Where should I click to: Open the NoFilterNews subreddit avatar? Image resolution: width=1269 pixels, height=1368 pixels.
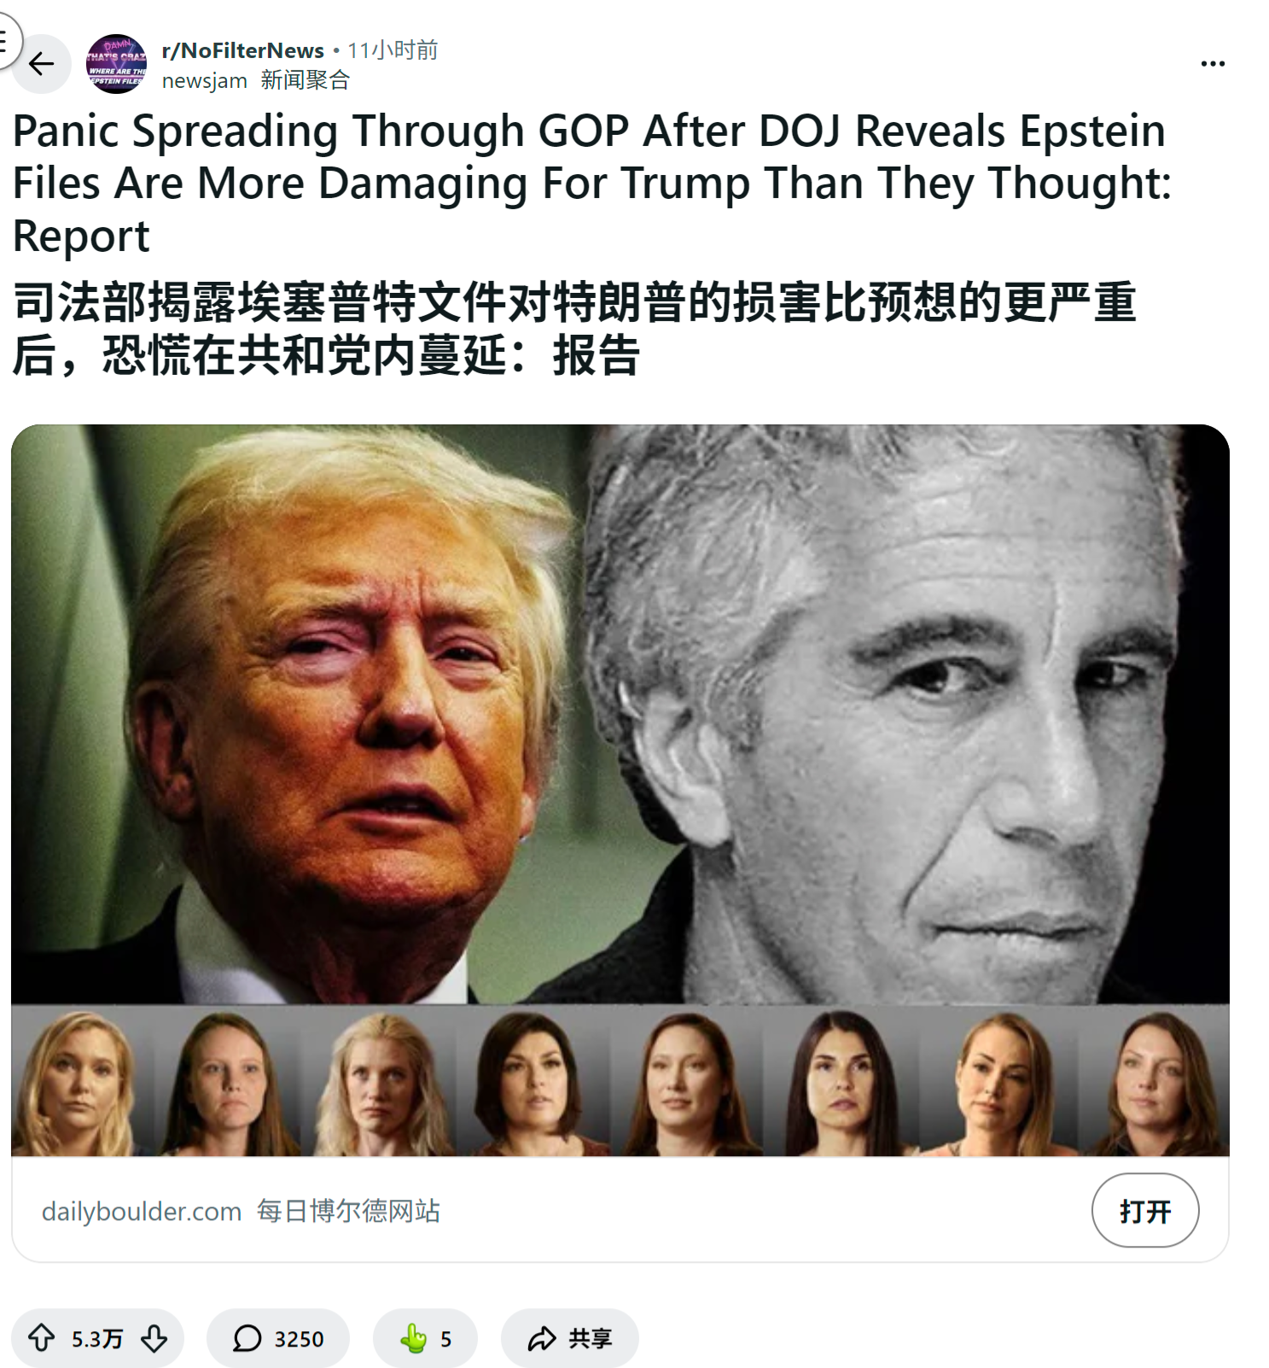coord(116,64)
